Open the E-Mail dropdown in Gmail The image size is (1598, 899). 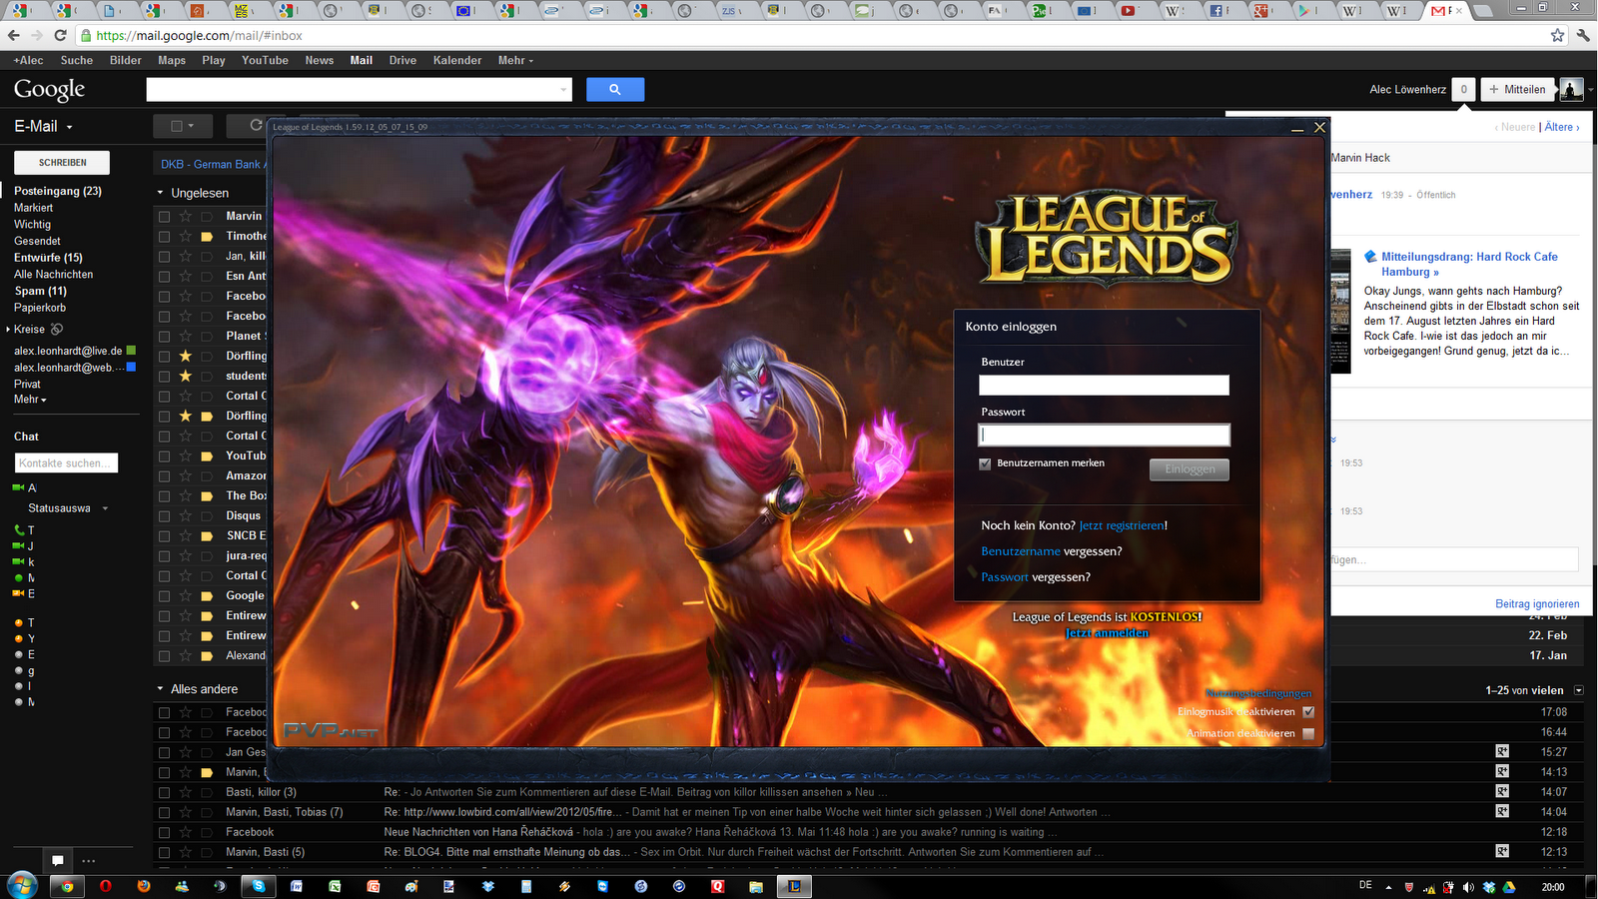[x=44, y=127]
